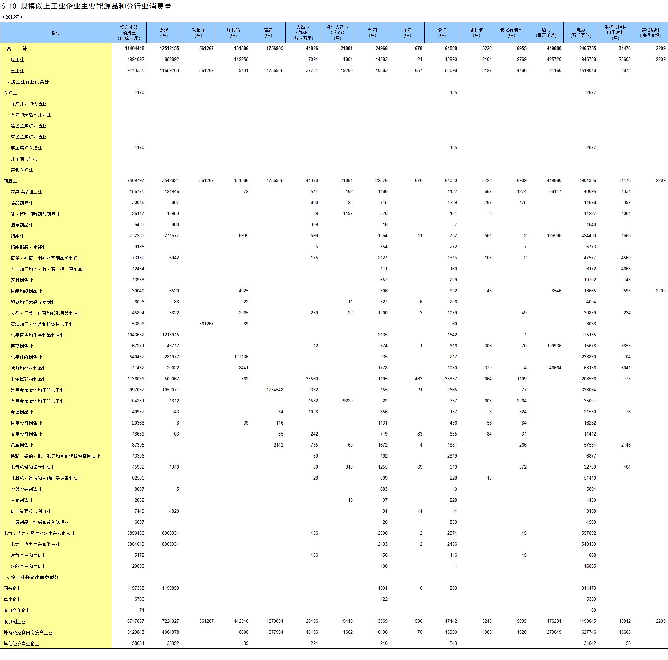This screenshot has height=660, width=668.
Task: Click the 一、按工业行业门类分 section heading
Action: point(25,82)
